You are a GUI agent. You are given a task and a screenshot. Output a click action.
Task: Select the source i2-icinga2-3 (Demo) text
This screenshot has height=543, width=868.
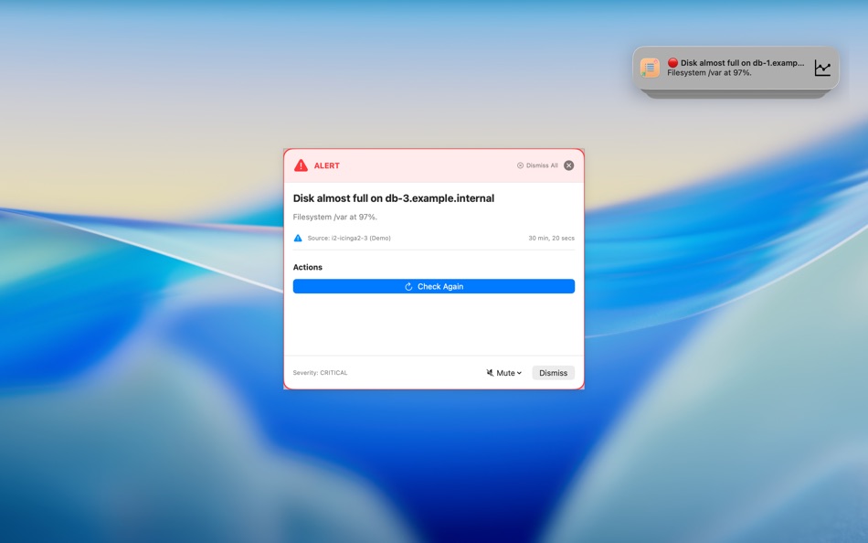click(352, 238)
